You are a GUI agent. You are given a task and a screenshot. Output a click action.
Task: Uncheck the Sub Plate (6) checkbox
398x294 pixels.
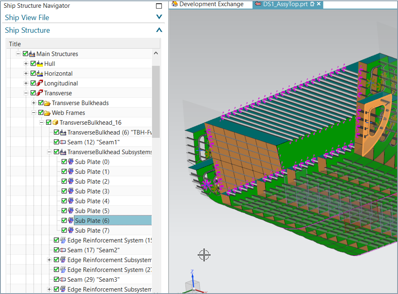click(64, 220)
